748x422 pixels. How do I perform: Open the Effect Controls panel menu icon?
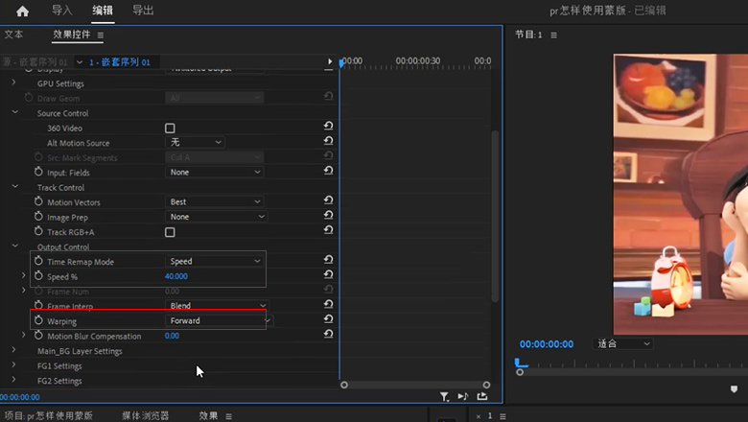(x=101, y=35)
